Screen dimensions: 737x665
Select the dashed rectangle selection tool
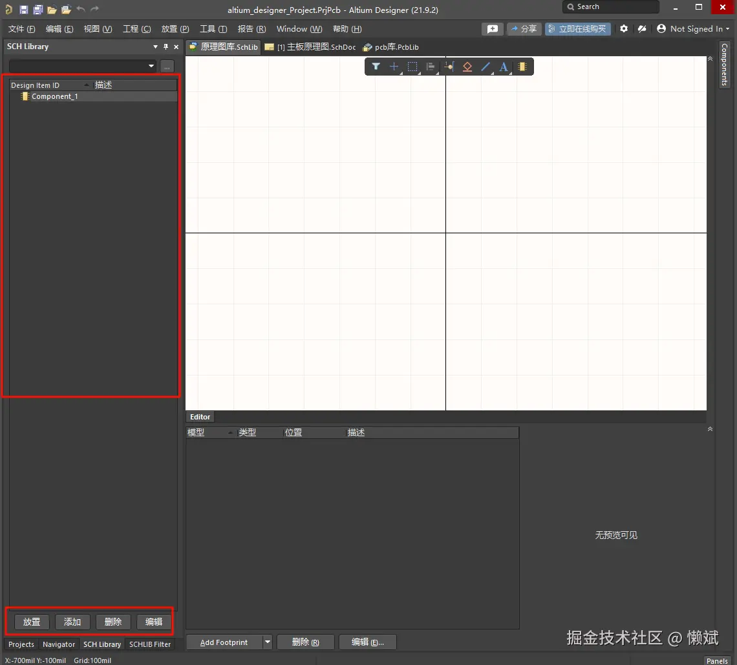(x=412, y=67)
